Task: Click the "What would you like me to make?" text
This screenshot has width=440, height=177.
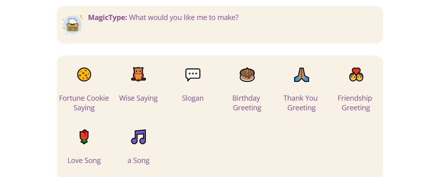Action: 184,18
